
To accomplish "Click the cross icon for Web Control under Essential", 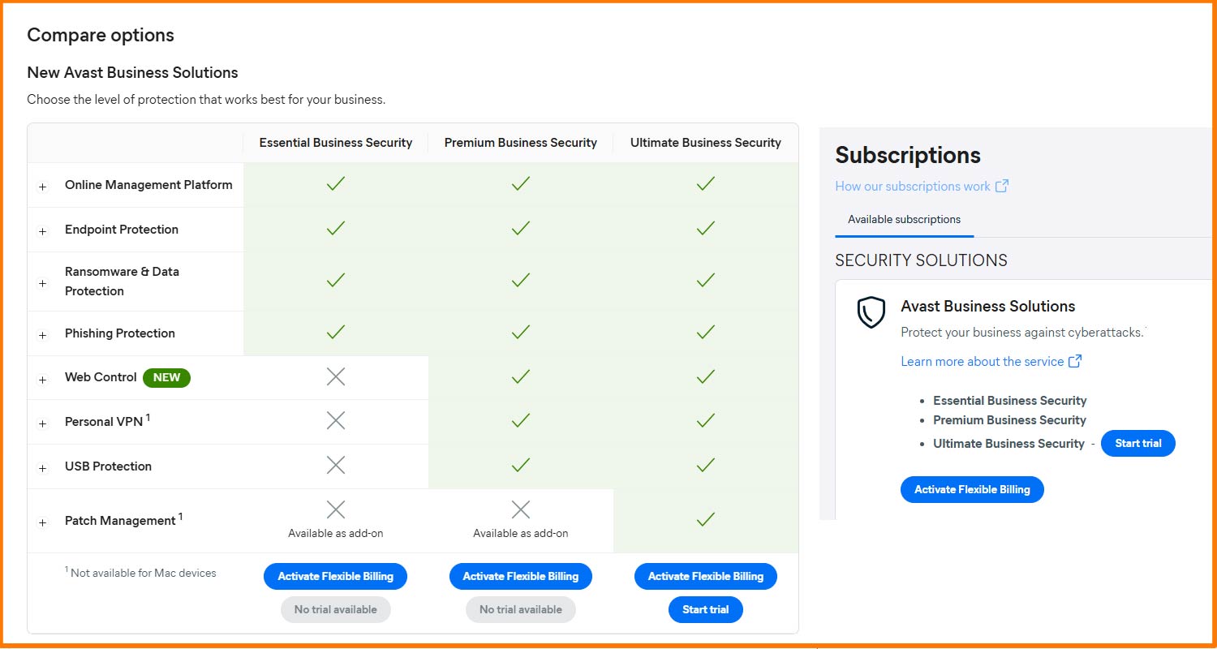I will pyautogui.click(x=335, y=376).
